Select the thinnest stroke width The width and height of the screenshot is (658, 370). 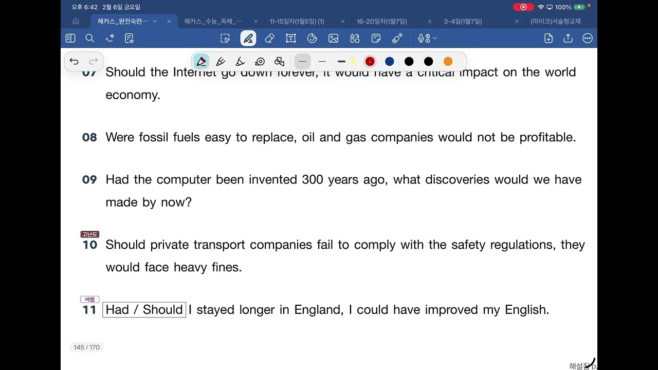coord(302,62)
